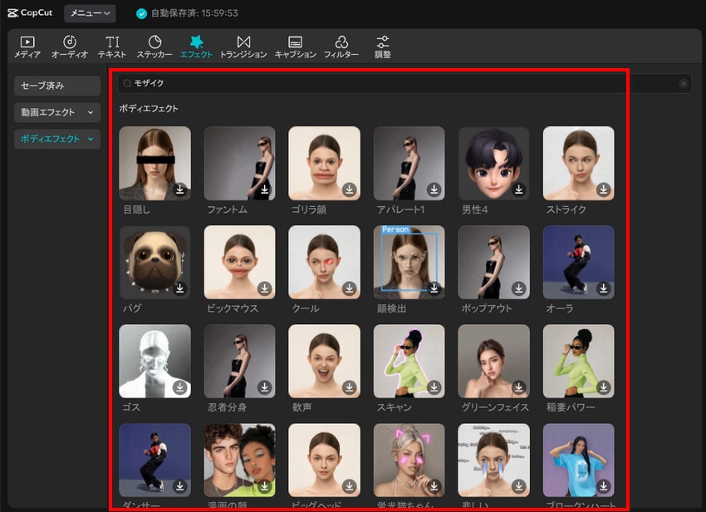Select the 顔検出 face detection thumbnail
Screen dimensions: 706x512
[x=409, y=262]
